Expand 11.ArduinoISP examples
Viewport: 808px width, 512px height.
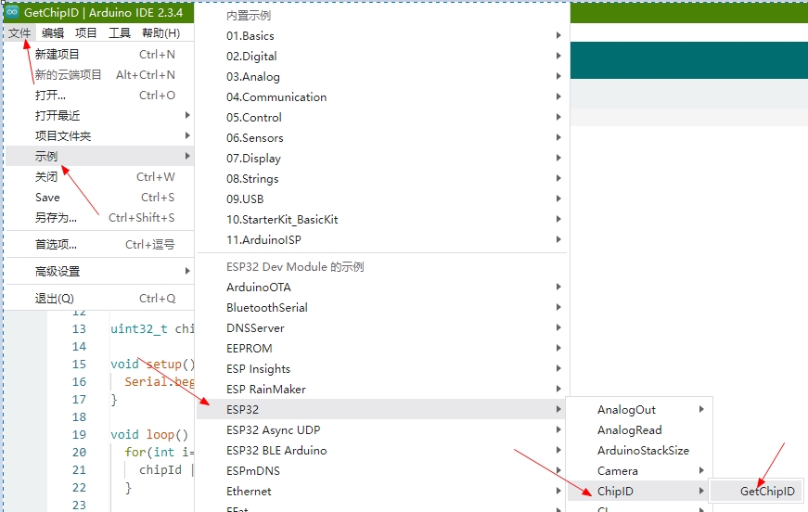coord(382,239)
